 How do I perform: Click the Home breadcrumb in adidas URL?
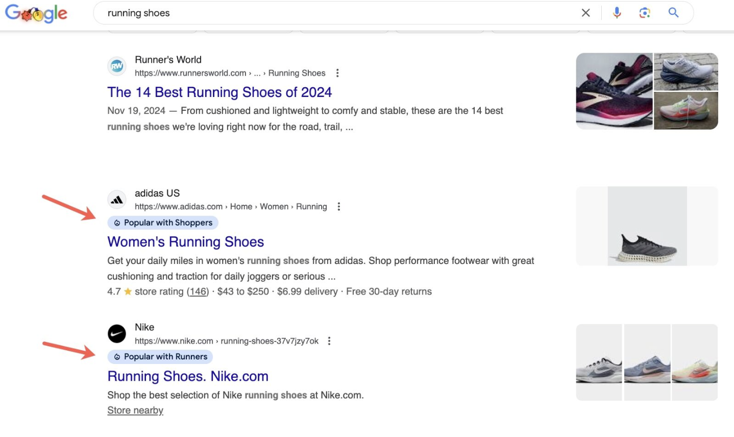pos(241,206)
